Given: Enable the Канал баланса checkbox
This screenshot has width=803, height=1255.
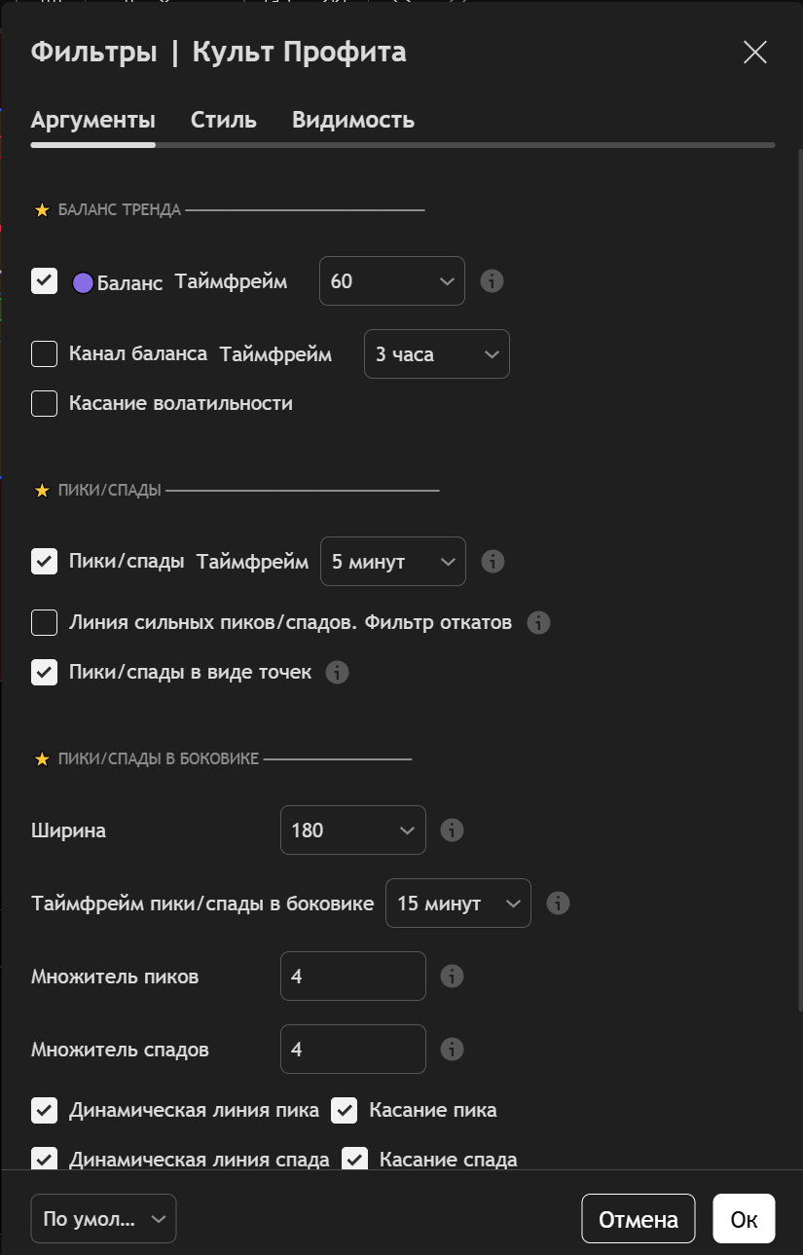Looking at the screenshot, I should click(45, 354).
